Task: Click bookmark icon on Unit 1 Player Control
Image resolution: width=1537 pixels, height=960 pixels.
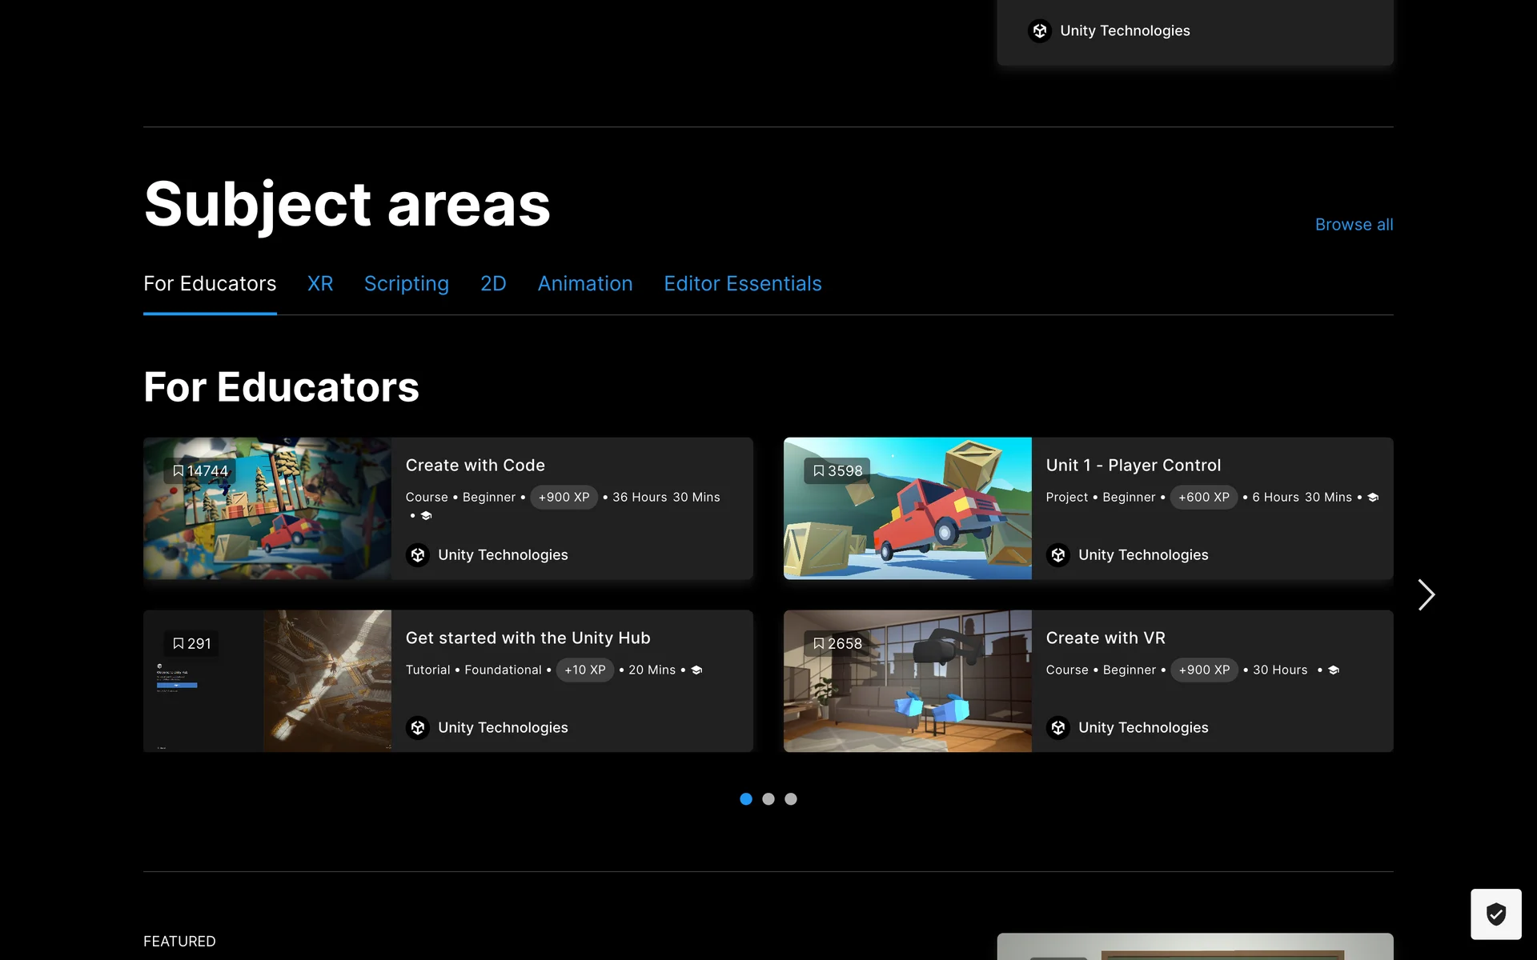Action: coord(818,471)
